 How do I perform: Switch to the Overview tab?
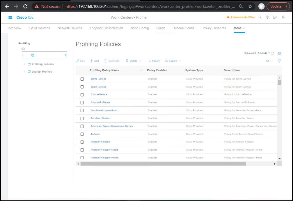[14, 28]
